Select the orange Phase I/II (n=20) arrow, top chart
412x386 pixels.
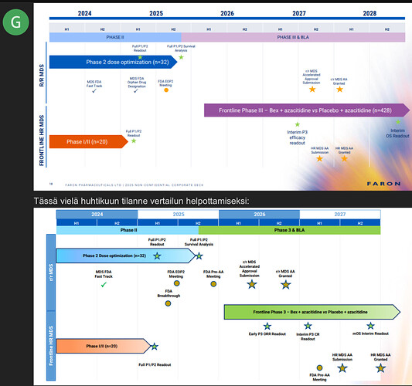pyautogui.click(x=89, y=142)
